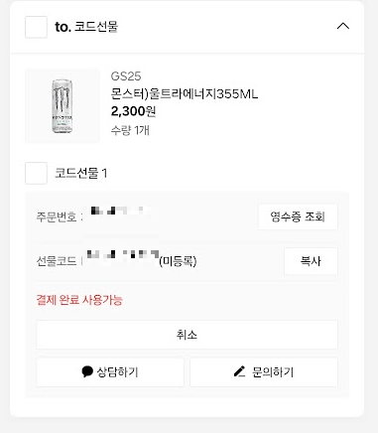The width and height of the screenshot is (378, 433).
Task: Copy the gift code with 복사
Action: 311,261
